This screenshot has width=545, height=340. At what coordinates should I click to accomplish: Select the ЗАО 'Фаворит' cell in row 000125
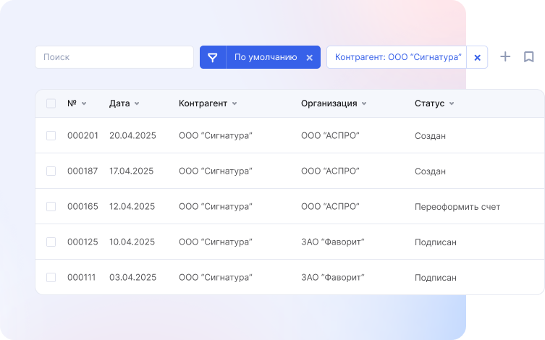[x=332, y=242]
